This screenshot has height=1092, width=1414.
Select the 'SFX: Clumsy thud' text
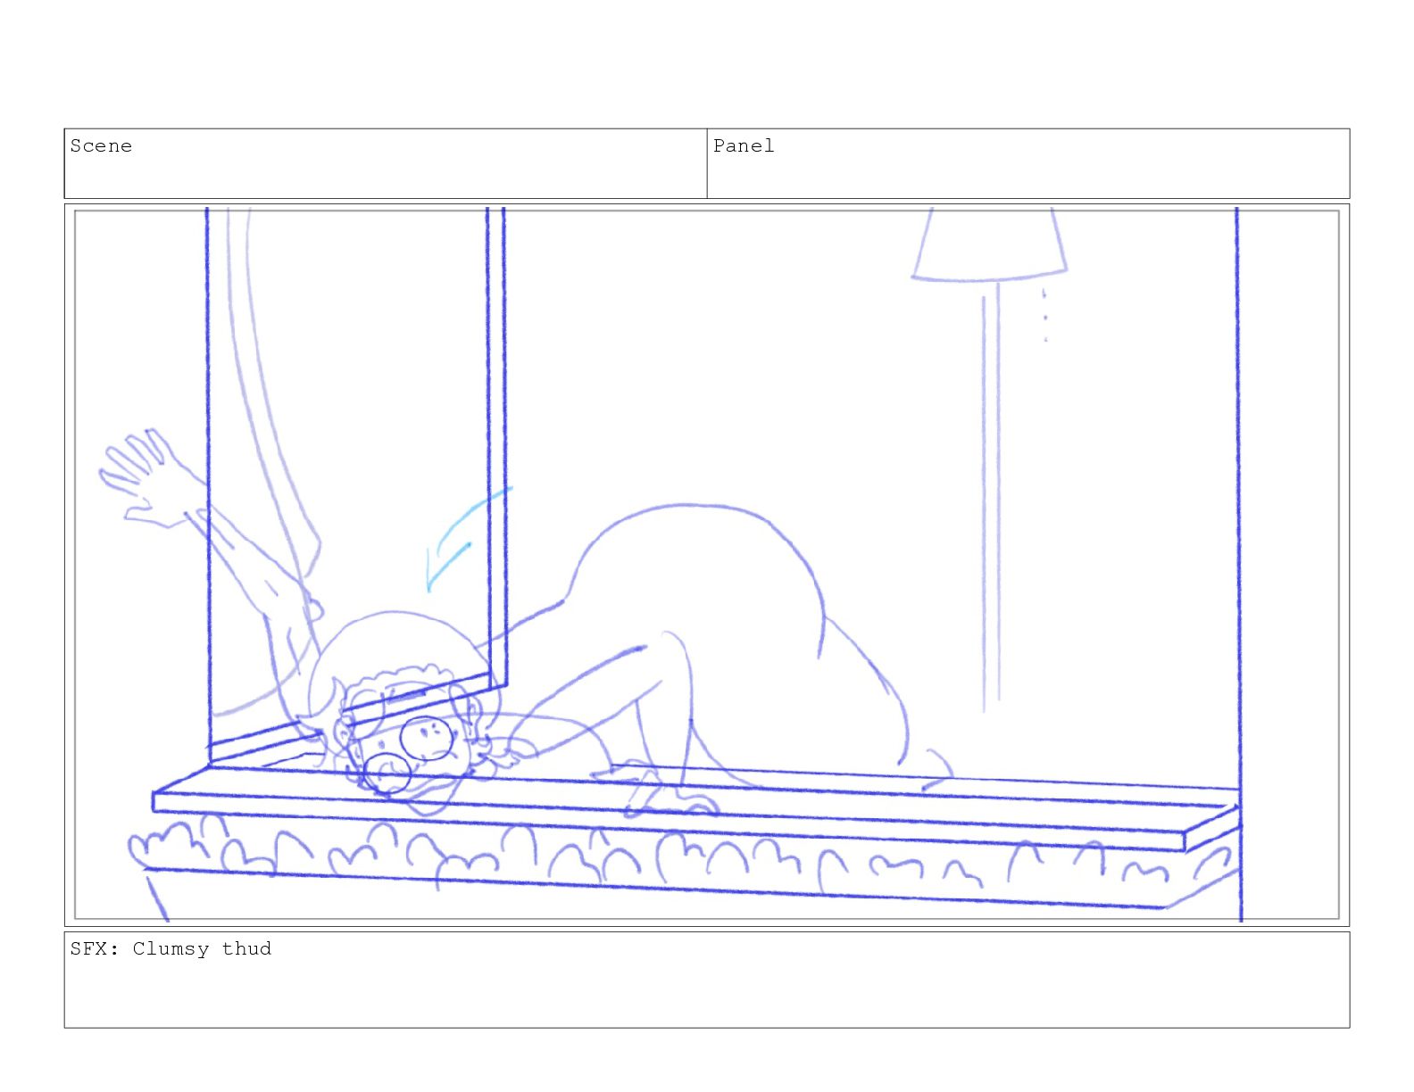171,948
